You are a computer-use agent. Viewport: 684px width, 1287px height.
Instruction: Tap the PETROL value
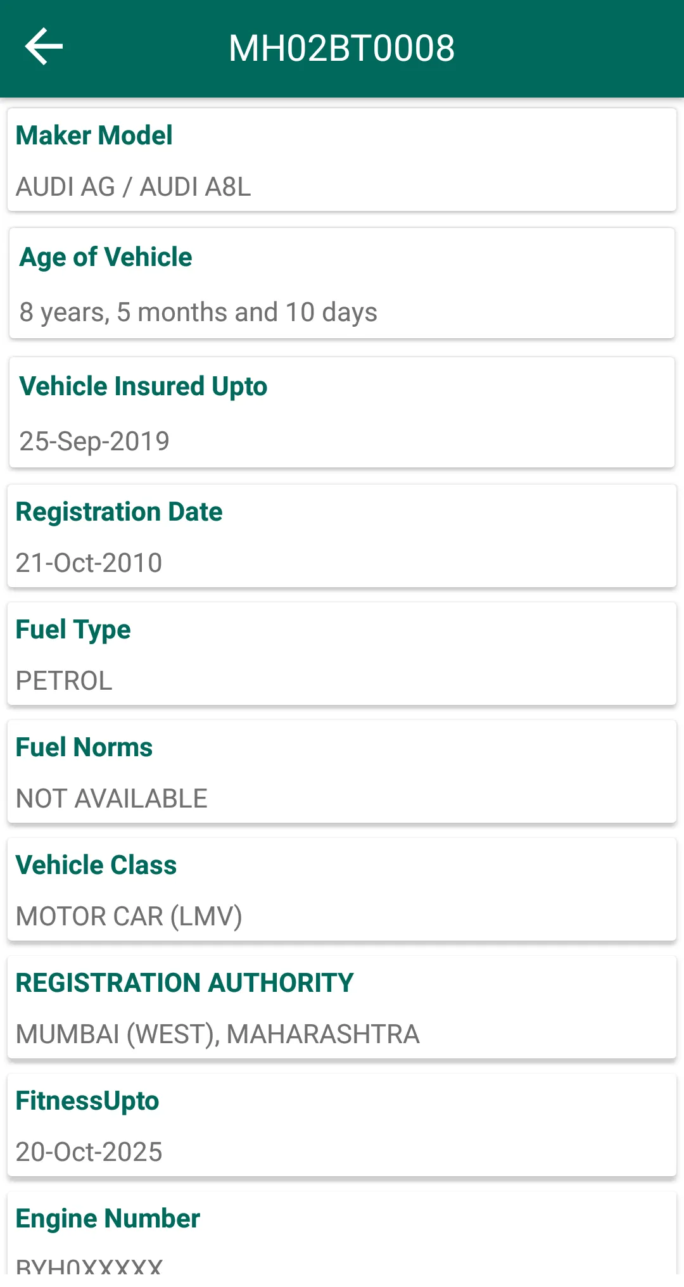coord(64,681)
